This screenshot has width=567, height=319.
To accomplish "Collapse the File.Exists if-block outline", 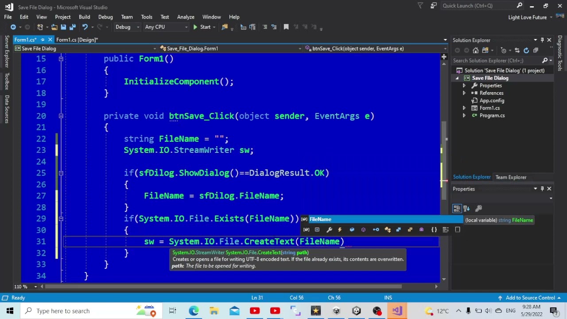I will 61,219.
